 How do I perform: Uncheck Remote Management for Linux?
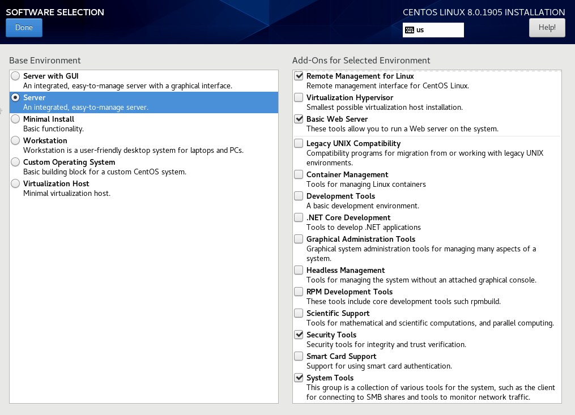click(299, 76)
